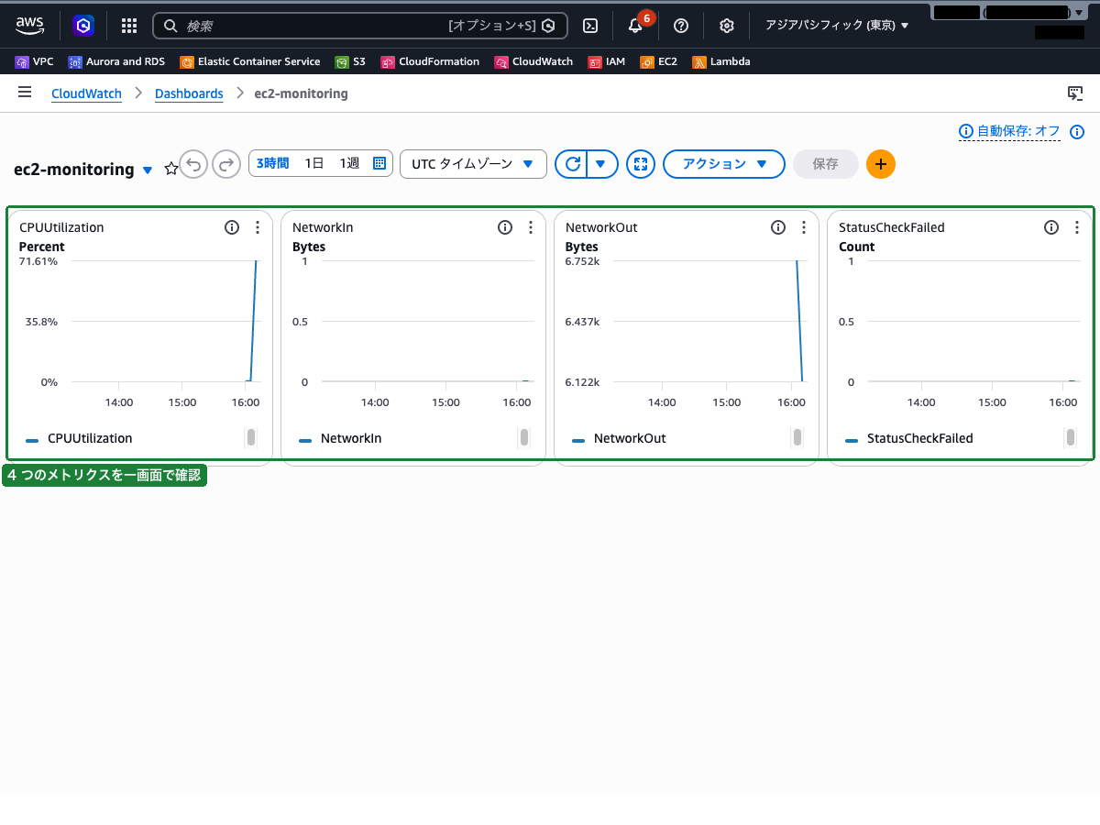Open the アクション dropdown
This screenshot has width=1100, height=825.
(724, 164)
